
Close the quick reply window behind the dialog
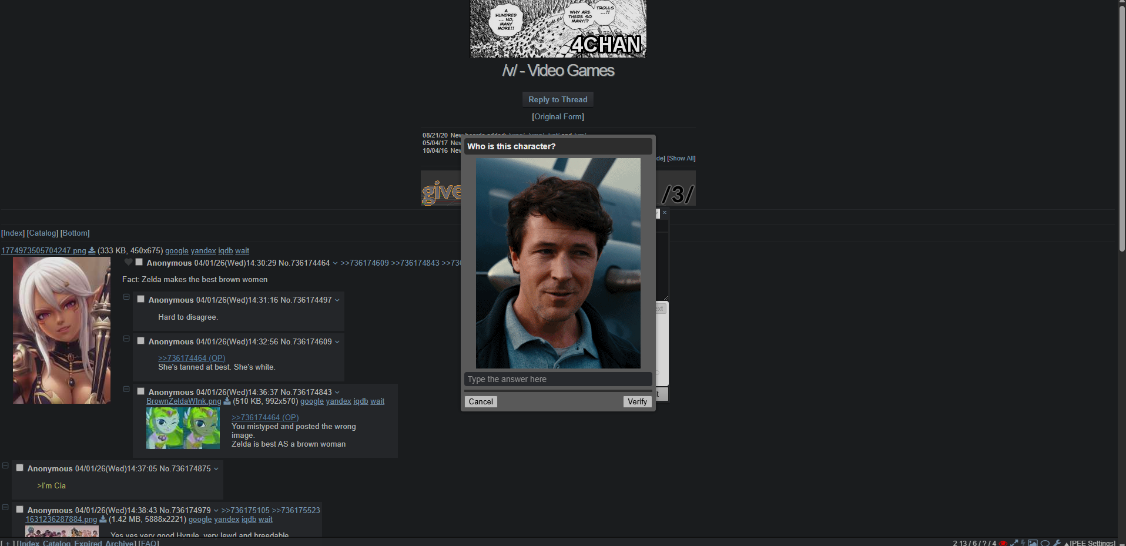665,213
